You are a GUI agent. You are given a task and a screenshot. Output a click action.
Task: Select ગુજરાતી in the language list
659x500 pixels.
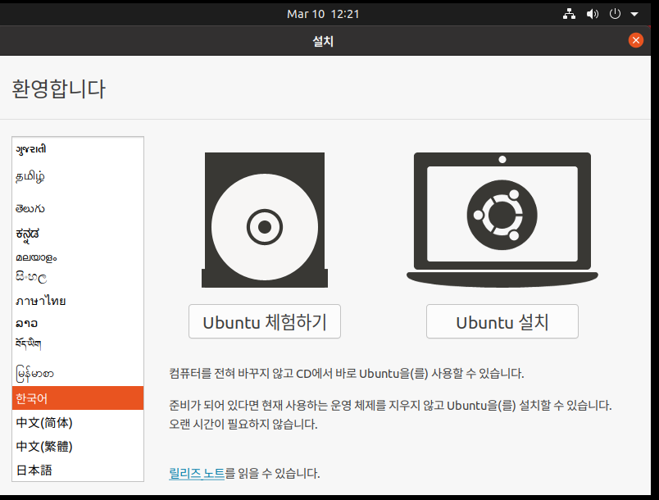point(78,149)
